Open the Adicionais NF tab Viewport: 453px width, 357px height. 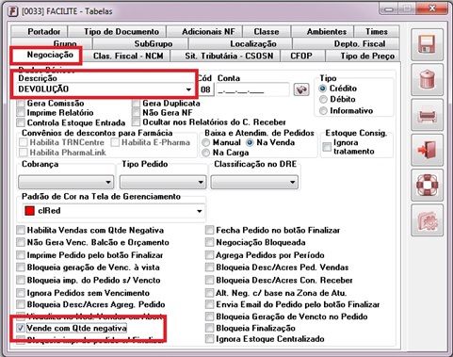pos(204,32)
